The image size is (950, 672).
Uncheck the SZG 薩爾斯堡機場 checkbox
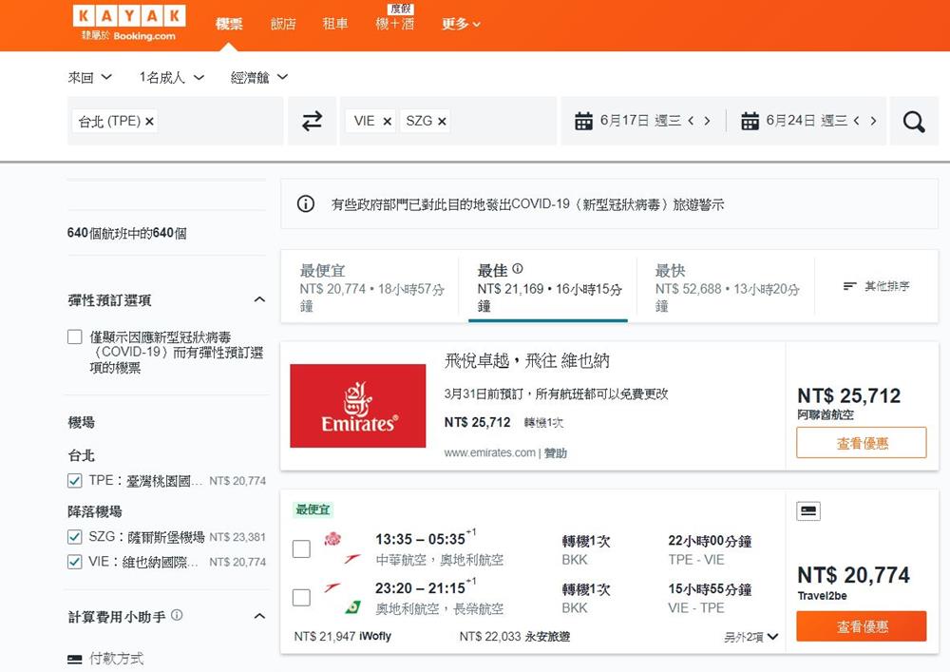(75, 537)
